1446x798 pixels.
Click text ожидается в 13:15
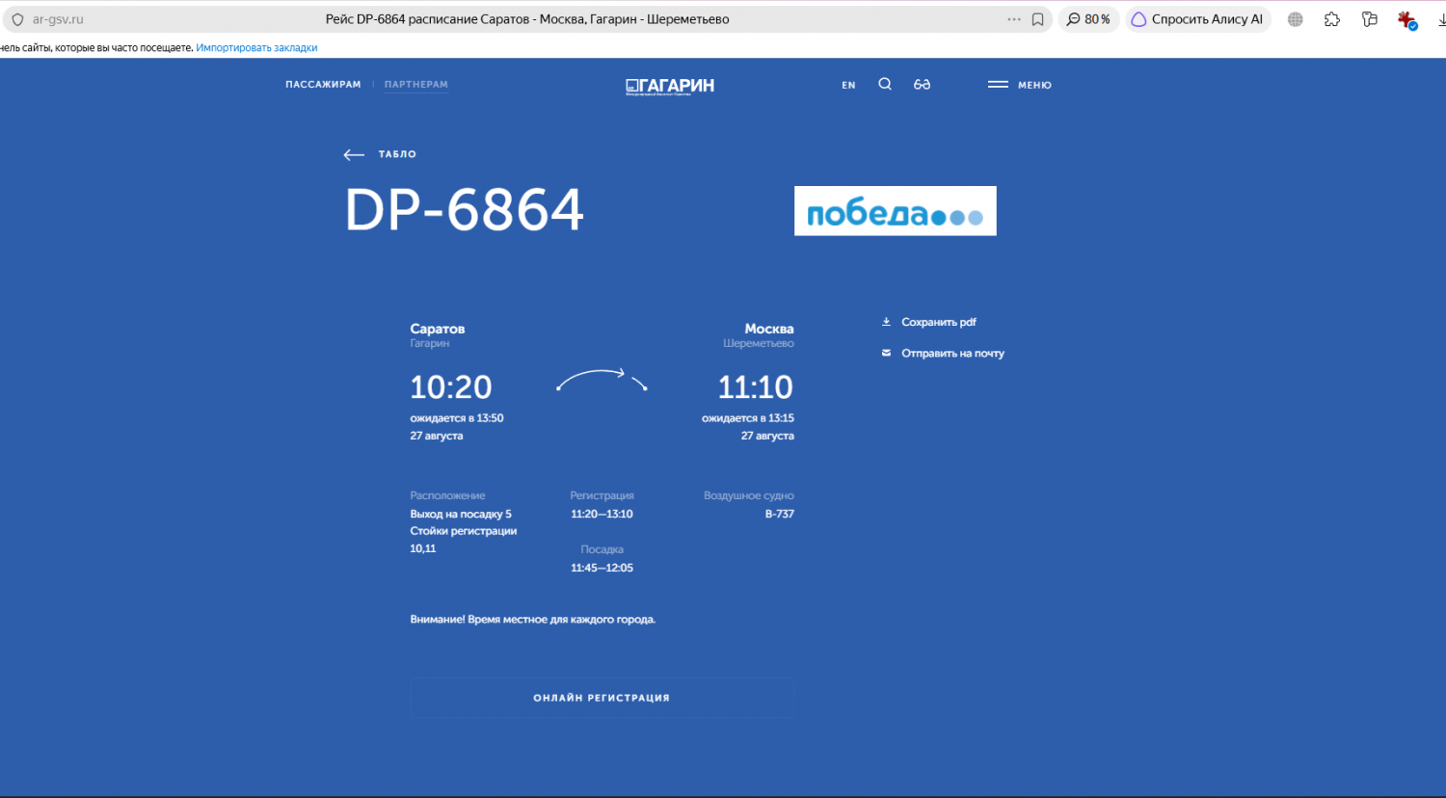(x=748, y=418)
